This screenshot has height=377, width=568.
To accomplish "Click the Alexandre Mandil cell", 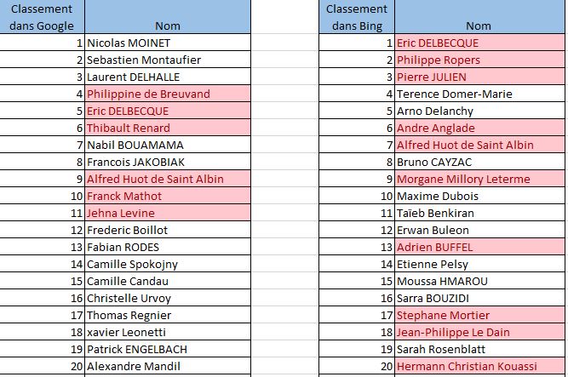I will coord(168,366).
